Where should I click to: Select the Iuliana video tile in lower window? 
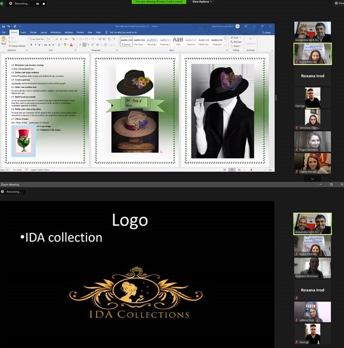[312, 312]
